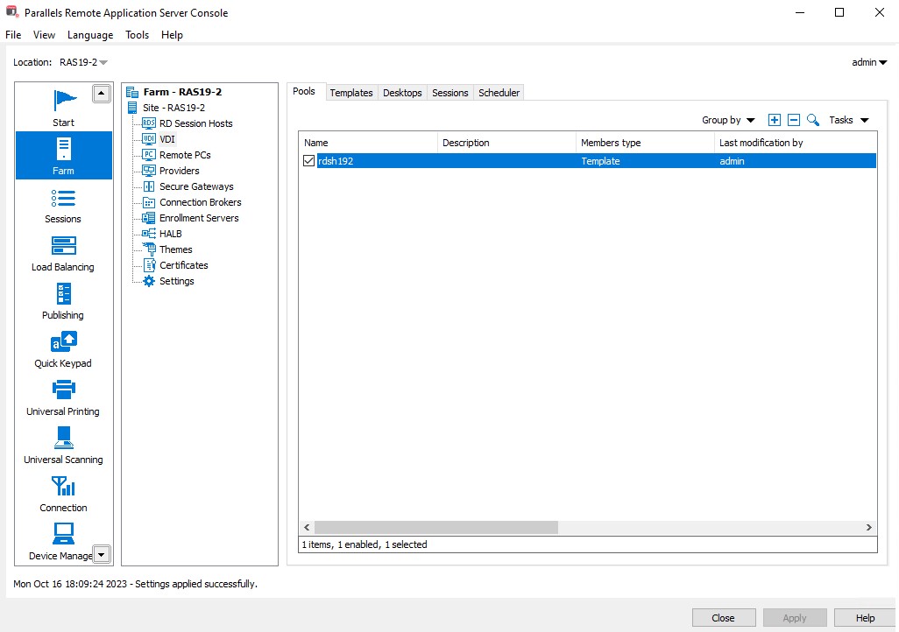Switch to the Desktops tab
899x632 pixels.
tap(402, 92)
